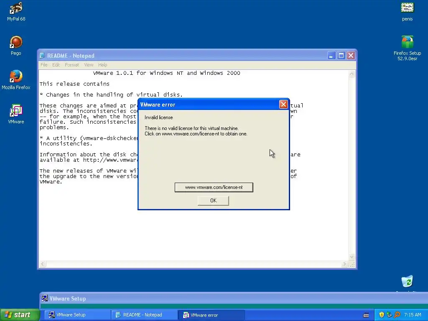Viewport: 428px width, 321px height.
Task: Open the MyPal 68 desktop shortcut
Action: [x=16, y=11]
